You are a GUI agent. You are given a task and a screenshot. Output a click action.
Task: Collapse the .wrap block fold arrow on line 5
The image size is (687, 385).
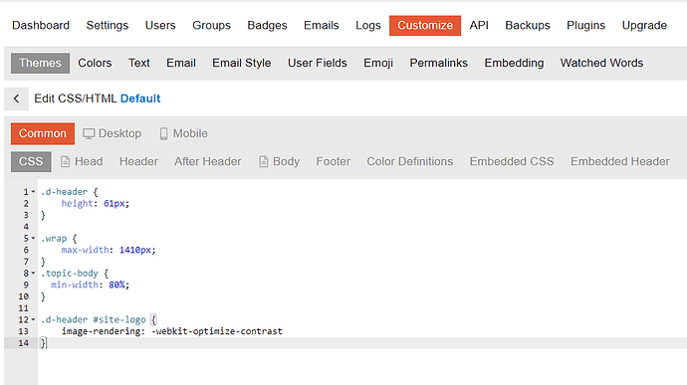pyautogui.click(x=33, y=239)
